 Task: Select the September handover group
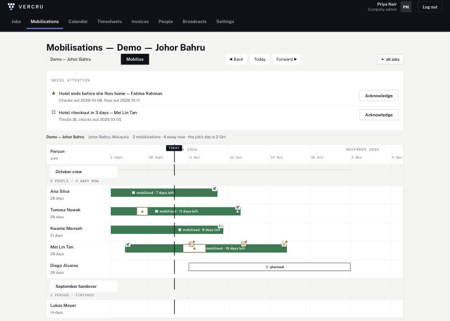(84, 286)
